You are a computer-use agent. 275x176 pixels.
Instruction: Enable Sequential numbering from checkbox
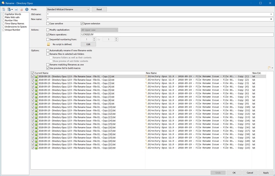pos(48,39)
